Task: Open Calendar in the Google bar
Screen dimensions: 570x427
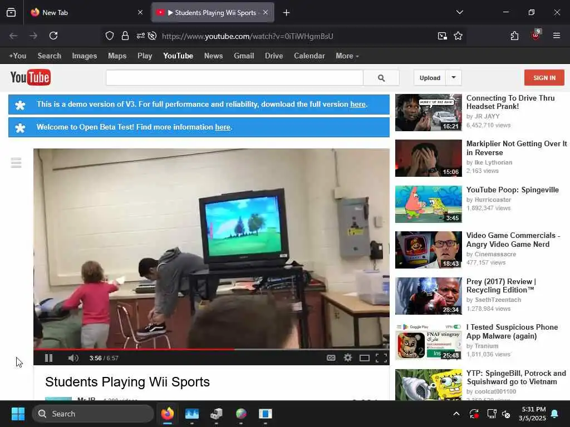Action: [x=309, y=56]
